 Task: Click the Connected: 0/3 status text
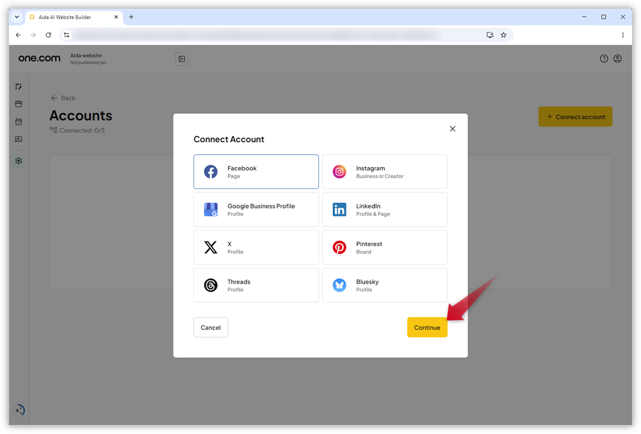tap(82, 130)
